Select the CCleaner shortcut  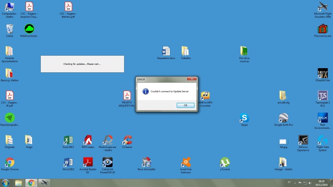click(127, 142)
